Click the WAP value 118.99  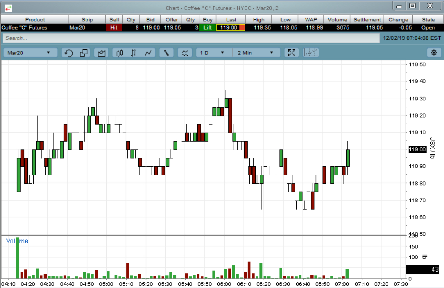(314, 27)
